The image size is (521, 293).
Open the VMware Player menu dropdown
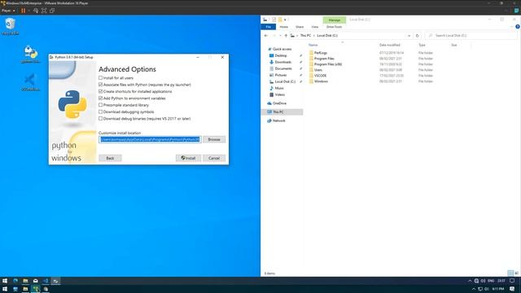pos(8,11)
